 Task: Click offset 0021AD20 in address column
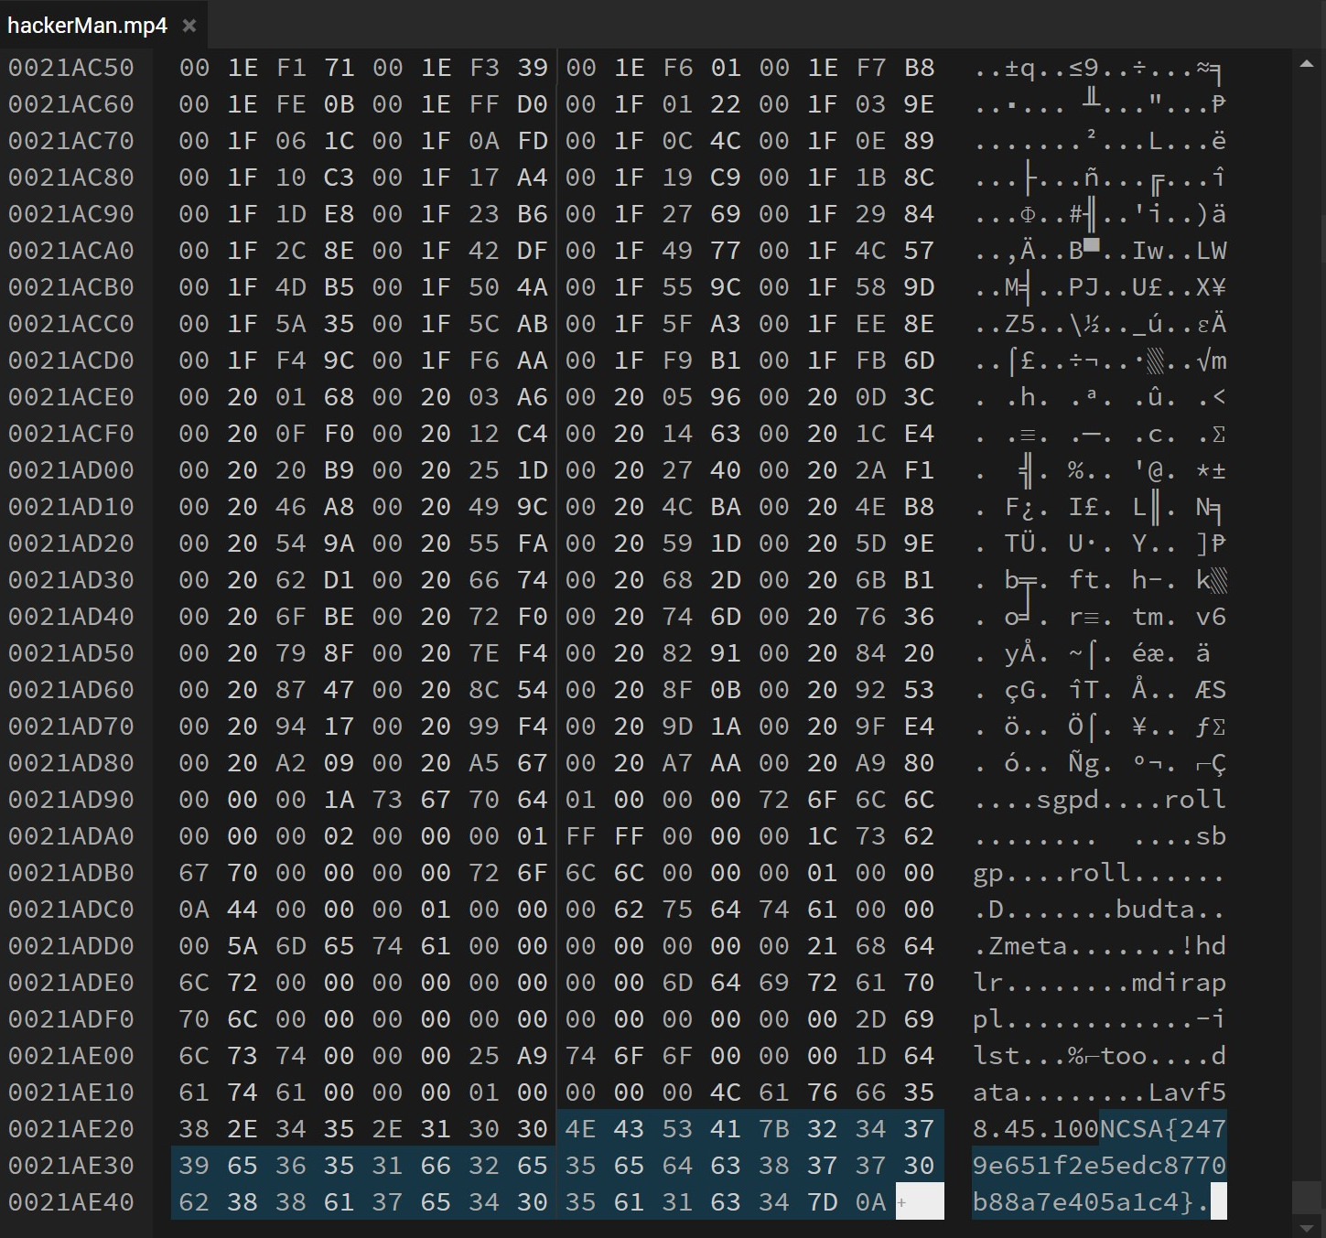tap(71, 544)
